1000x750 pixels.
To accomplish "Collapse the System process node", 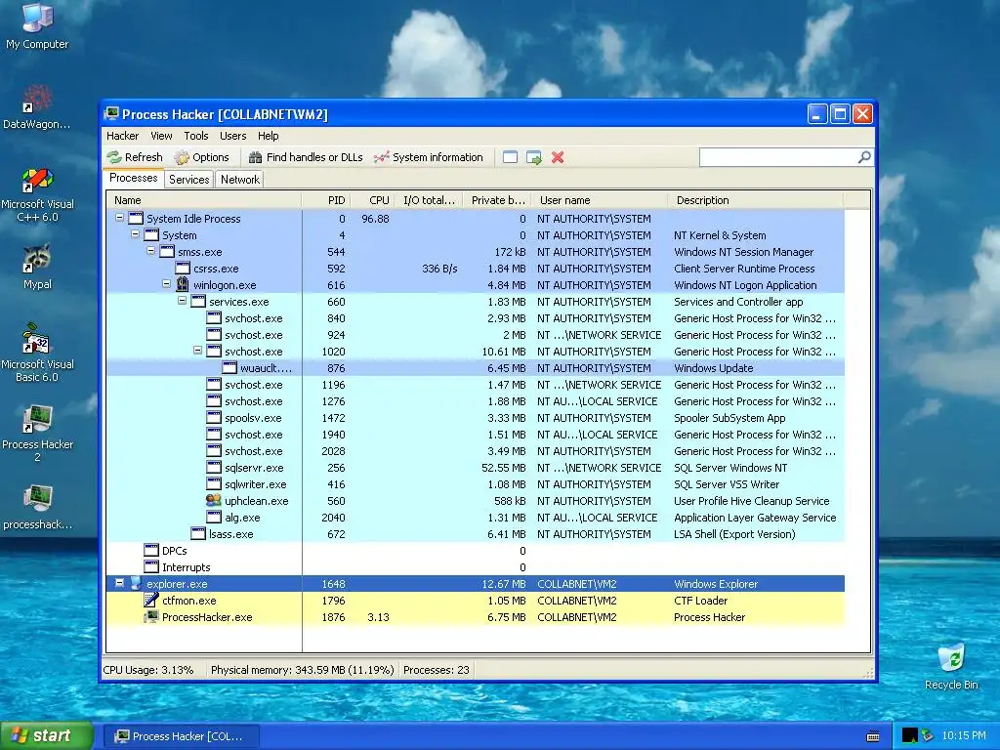I will pos(135,234).
